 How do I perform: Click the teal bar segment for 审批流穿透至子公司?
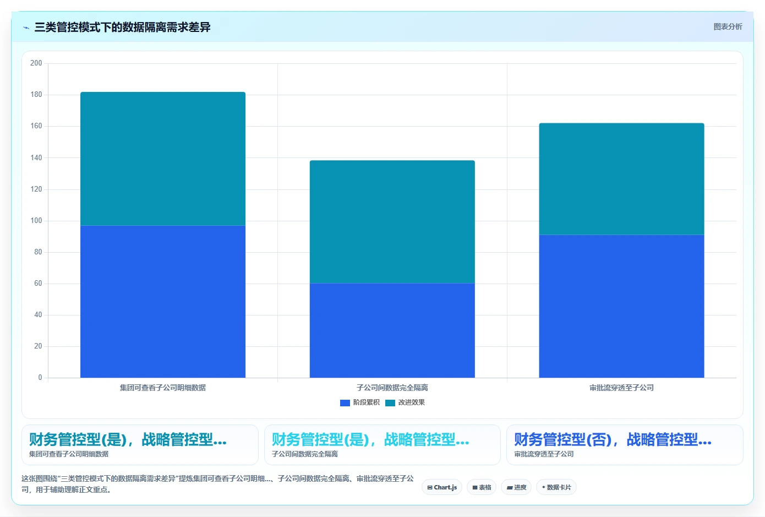click(621, 179)
